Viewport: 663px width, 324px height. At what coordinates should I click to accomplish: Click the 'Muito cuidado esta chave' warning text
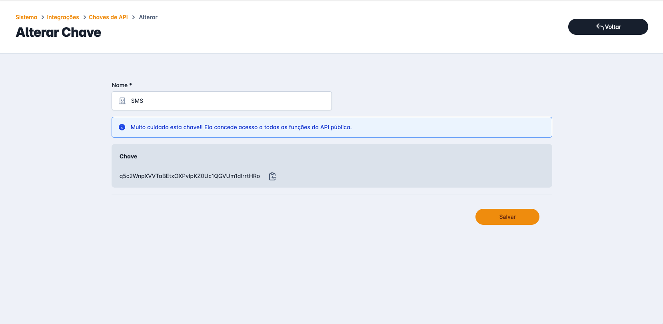click(241, 127)
